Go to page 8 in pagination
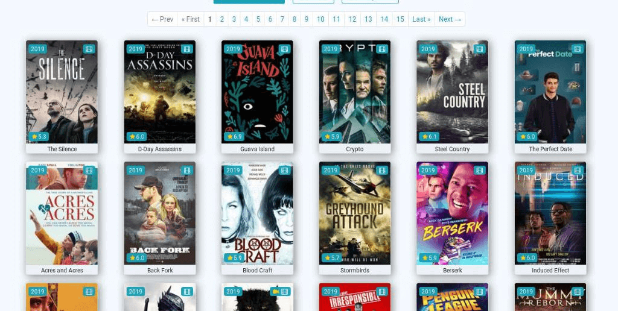The height and width of the screenshot is (311, 618). (x=294, y=19)
